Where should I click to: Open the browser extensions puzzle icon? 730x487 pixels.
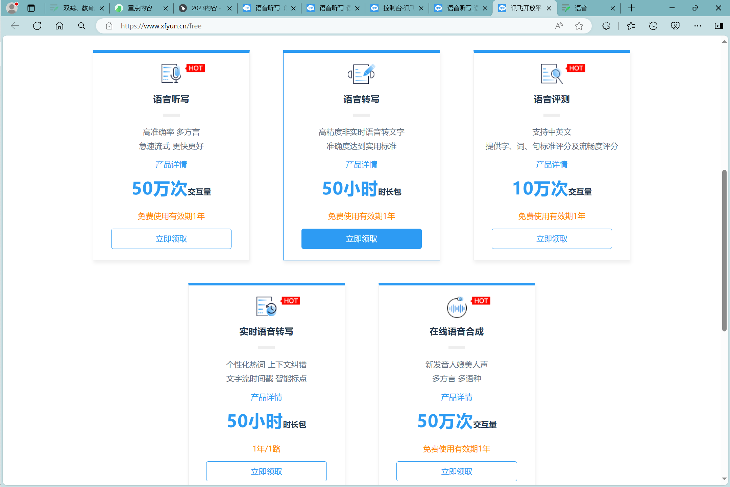(x=606, y=26)
